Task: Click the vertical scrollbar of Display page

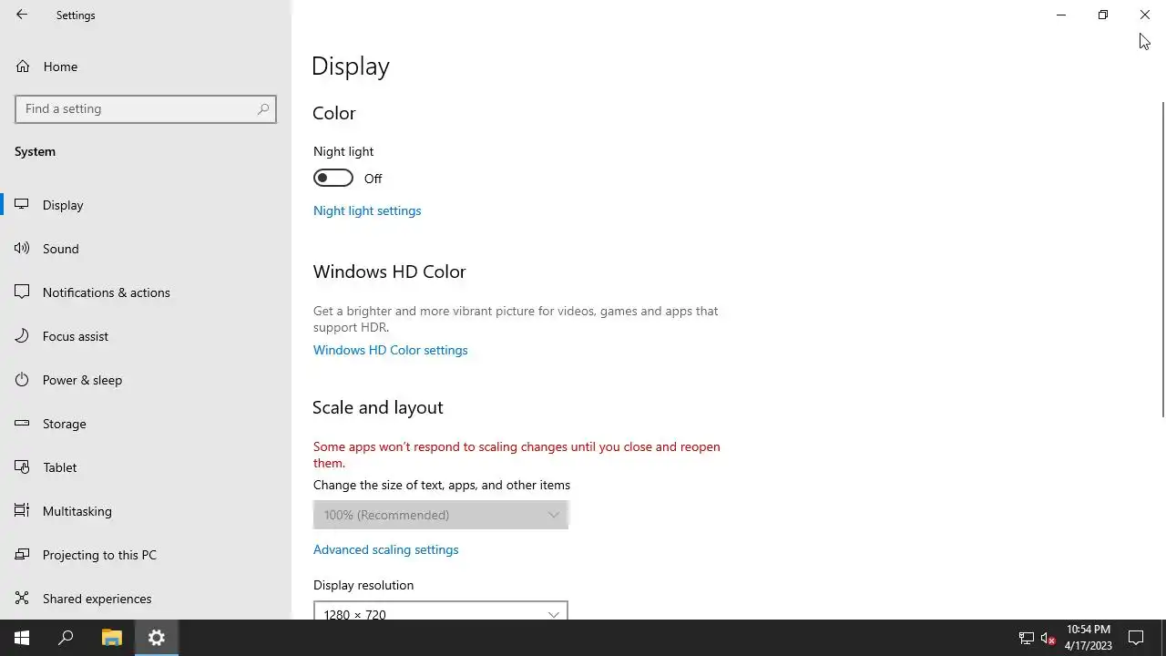Action: click(x=1162, y=260)
